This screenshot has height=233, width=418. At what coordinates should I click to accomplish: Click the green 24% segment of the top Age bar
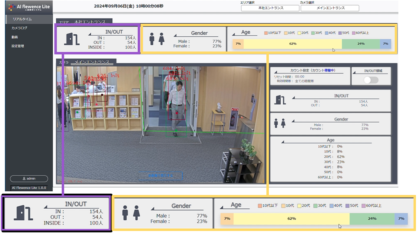pos(361,43)
